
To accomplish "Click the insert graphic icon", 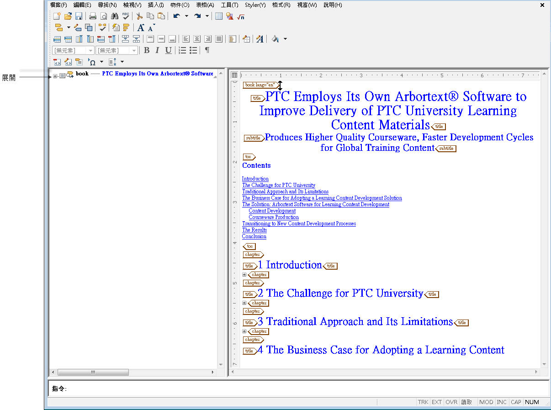I will point(230,16).
